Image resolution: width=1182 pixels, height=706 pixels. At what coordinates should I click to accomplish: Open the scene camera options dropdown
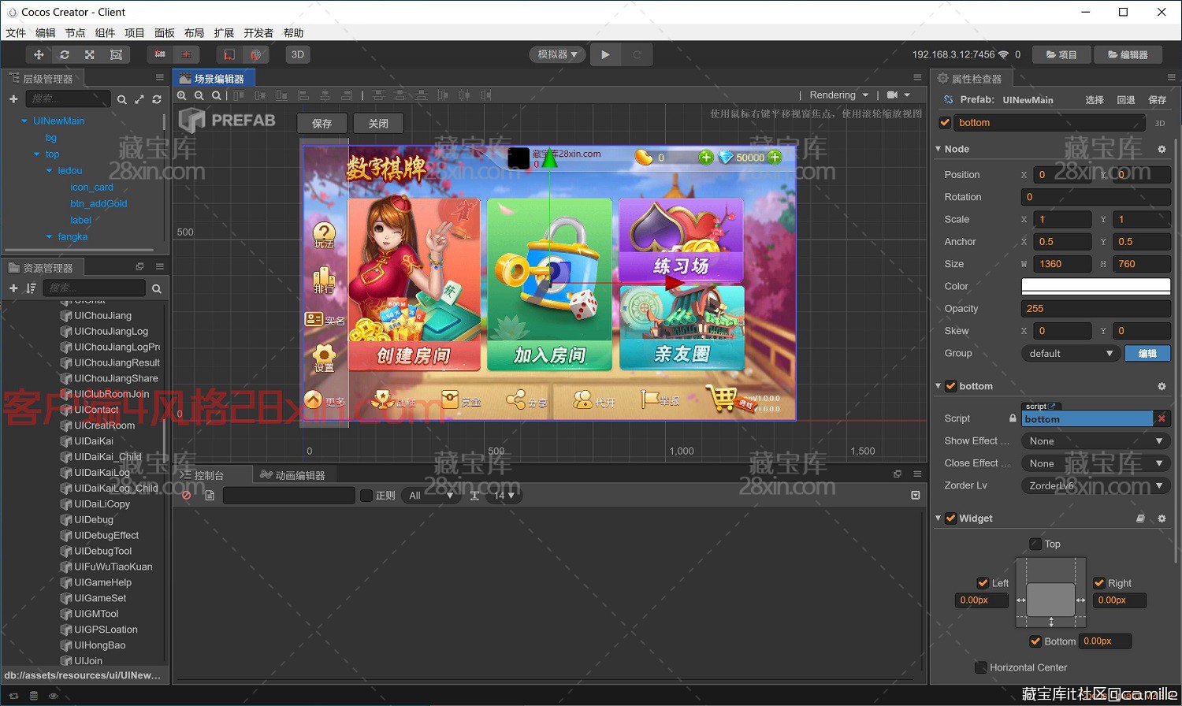point(898,95)
